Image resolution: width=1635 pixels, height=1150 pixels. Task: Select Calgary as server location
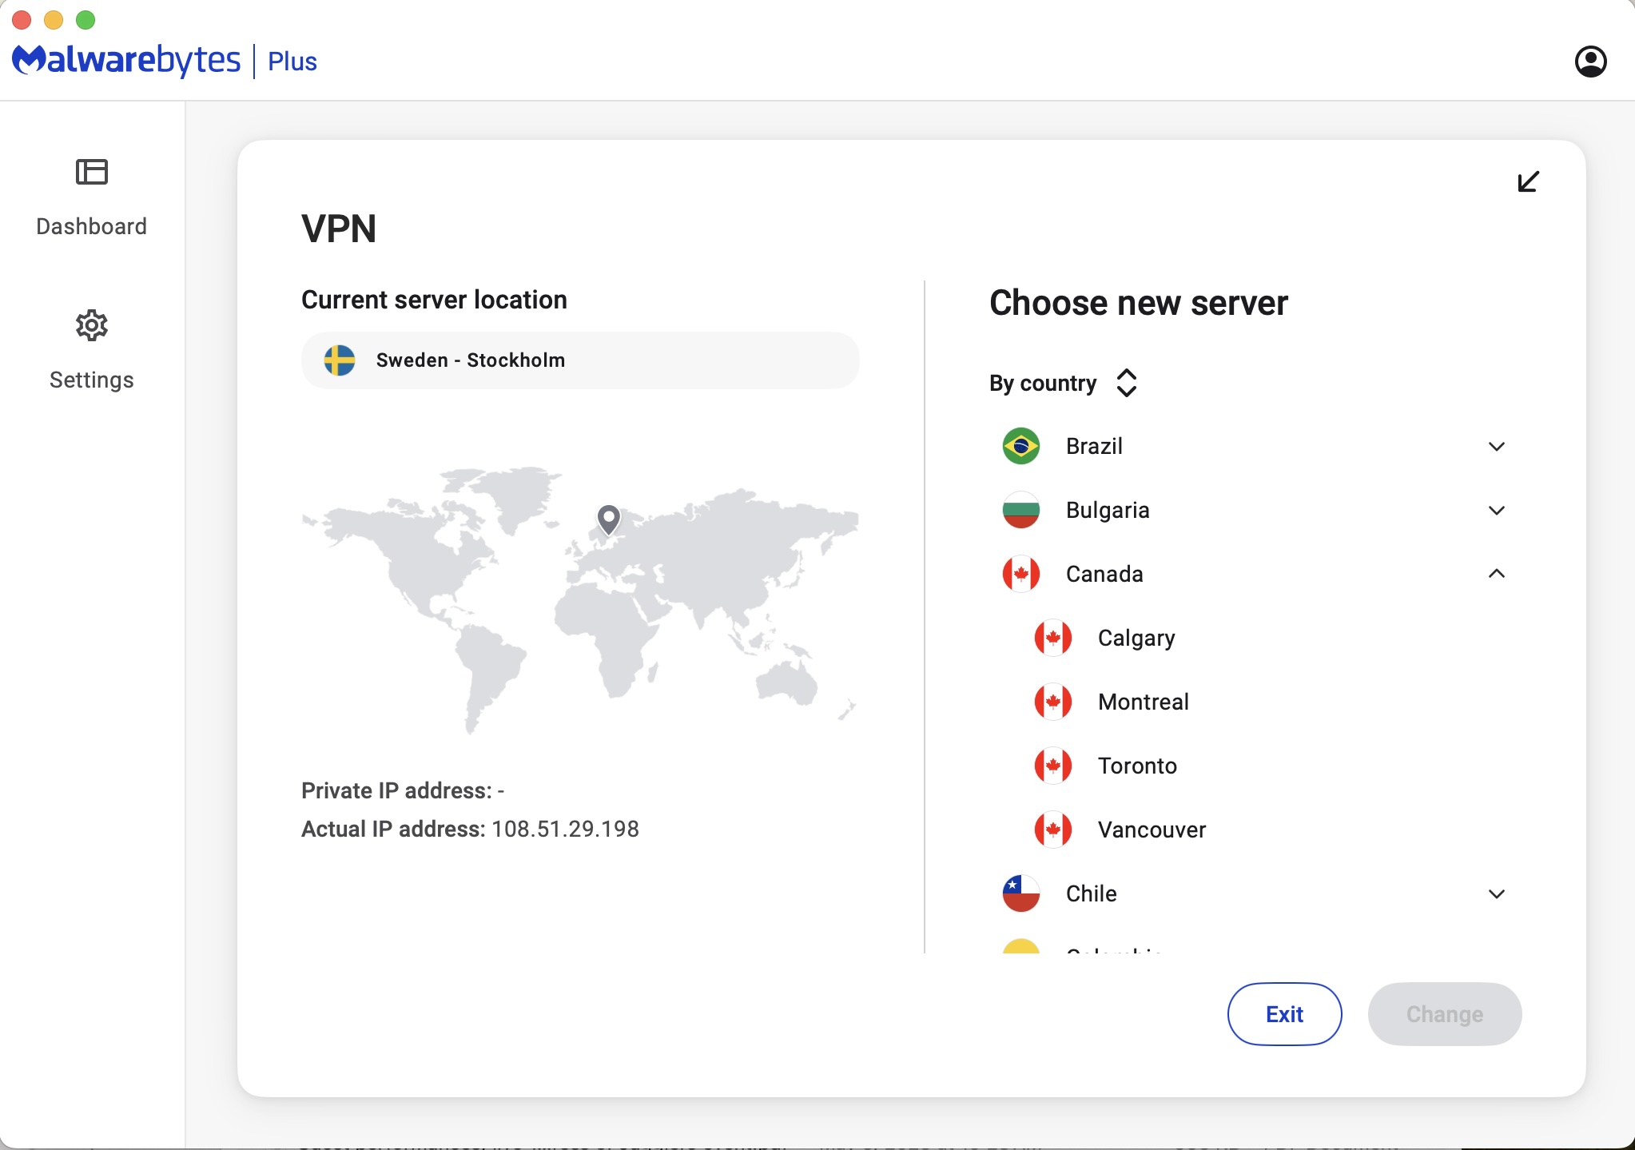point(1136,638)
